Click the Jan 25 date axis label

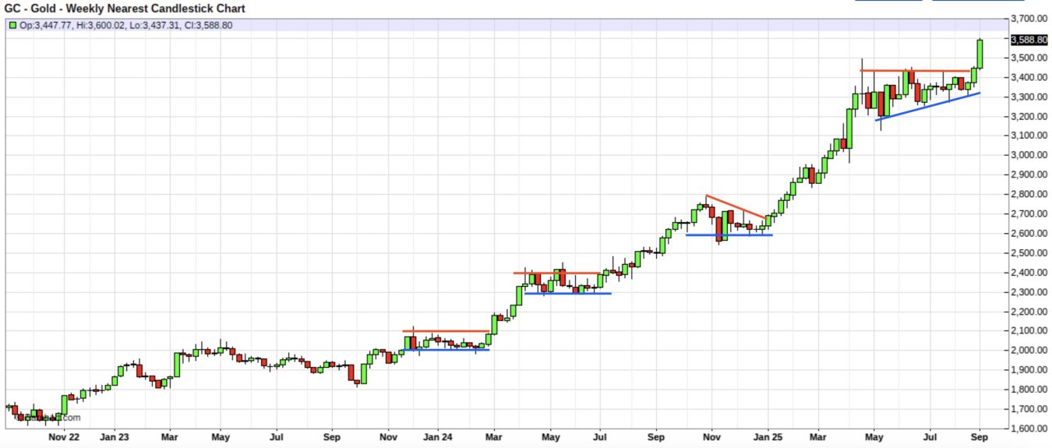tap(768, 438)
